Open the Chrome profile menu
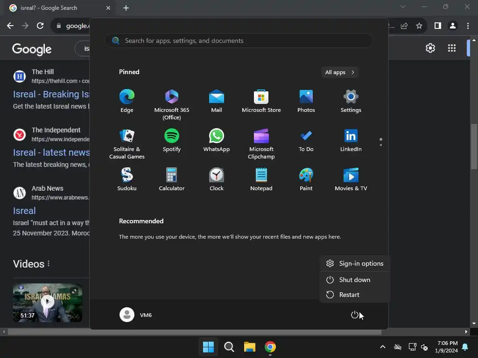 click(453, 26)
